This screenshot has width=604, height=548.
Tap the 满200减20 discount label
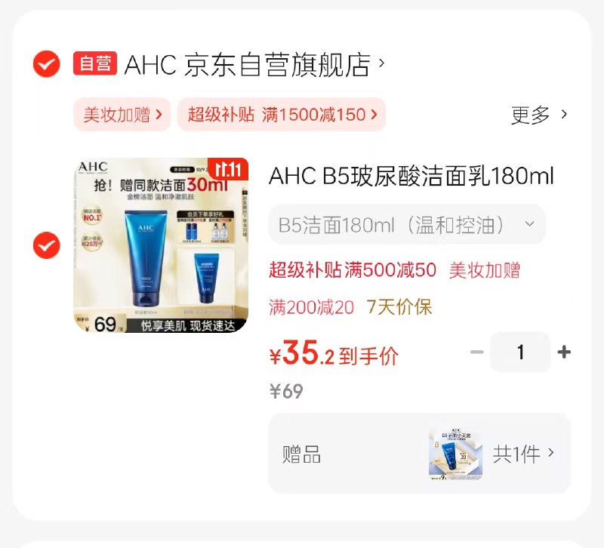tap(311, 307)
